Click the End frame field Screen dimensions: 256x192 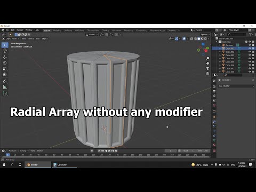click(x=203, y=151)
